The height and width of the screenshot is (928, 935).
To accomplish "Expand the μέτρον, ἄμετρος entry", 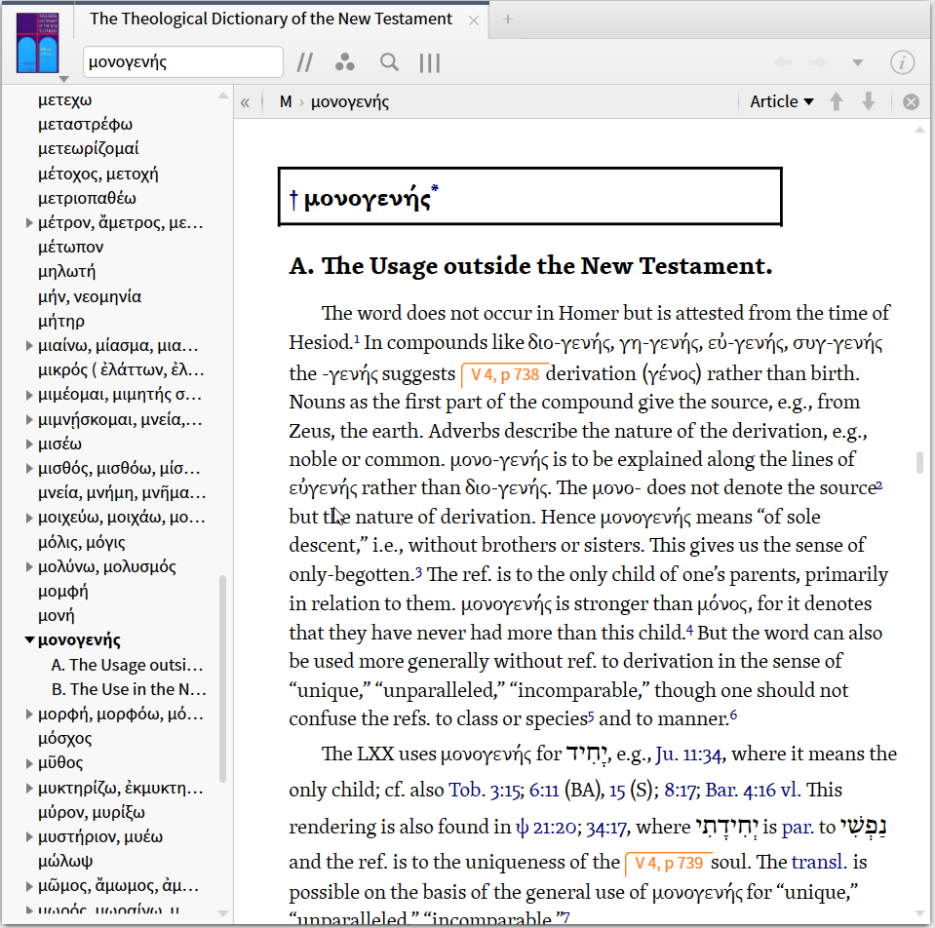I will click(x=28, y=223).
